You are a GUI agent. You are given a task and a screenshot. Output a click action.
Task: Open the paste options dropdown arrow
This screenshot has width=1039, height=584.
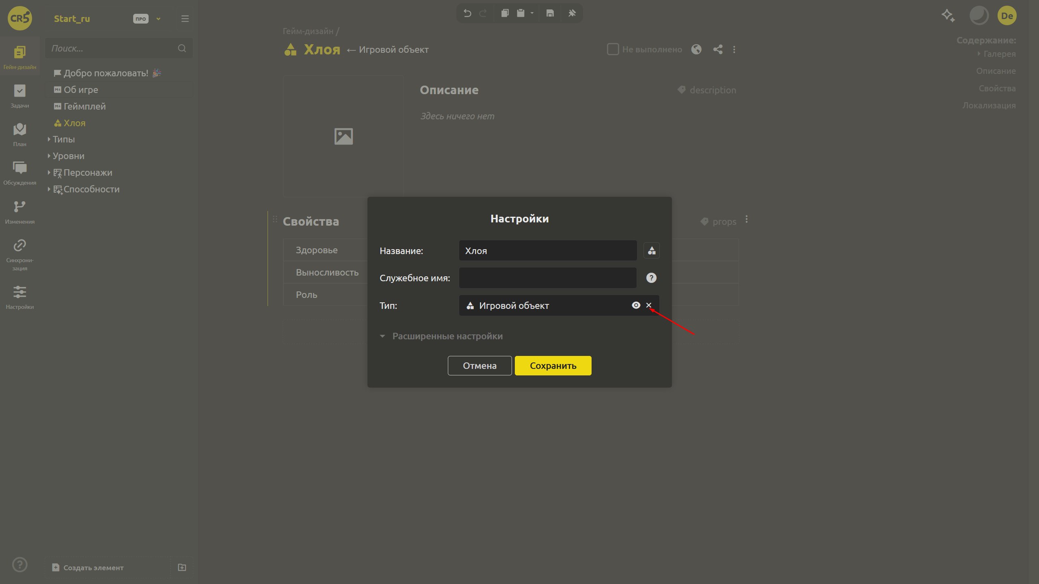coord(532,13)
